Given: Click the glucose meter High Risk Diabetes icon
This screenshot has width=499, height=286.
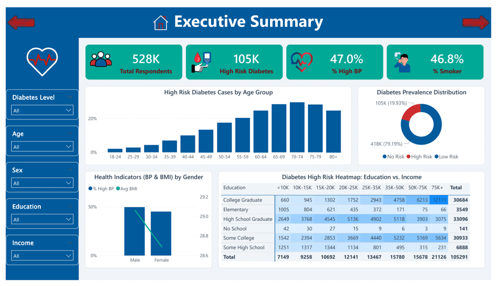Looking at the screenshot, I should [201, 62].
